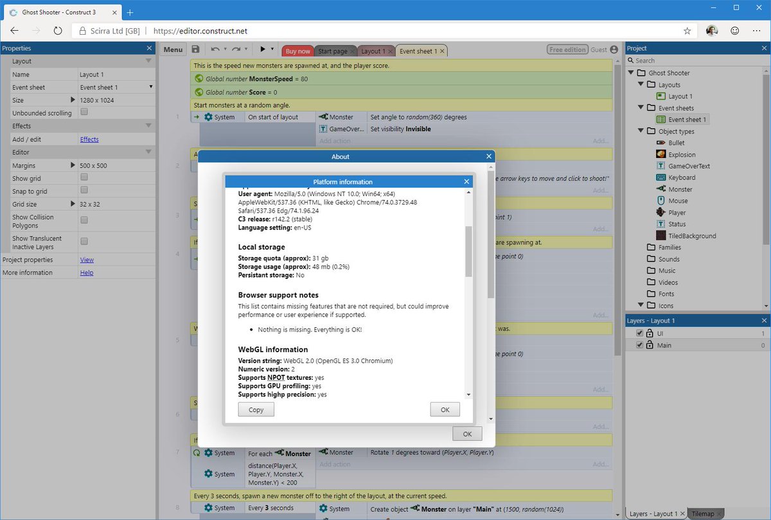Screen dimensions: 771x520
Task: Preview the project with the play icon
Action: pos(263,49)
